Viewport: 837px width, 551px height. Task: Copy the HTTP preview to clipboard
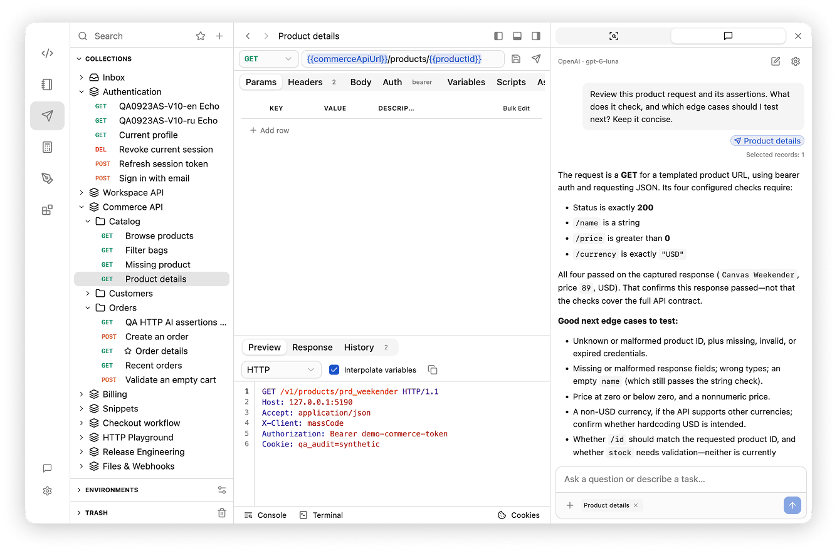pos(433,370)
